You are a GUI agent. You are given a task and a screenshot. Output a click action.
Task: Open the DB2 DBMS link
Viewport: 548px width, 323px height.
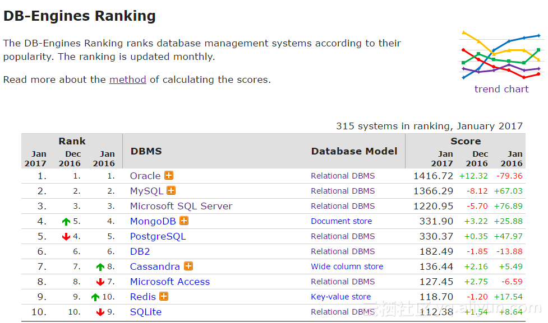[x=140, y=251]
